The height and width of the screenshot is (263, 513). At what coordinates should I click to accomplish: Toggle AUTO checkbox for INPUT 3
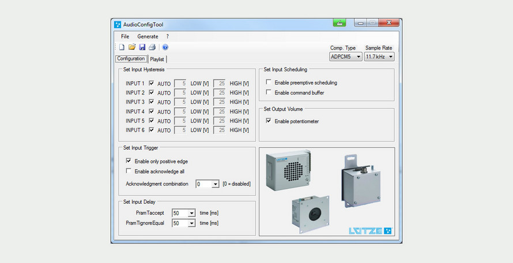[x=152, y=102]
